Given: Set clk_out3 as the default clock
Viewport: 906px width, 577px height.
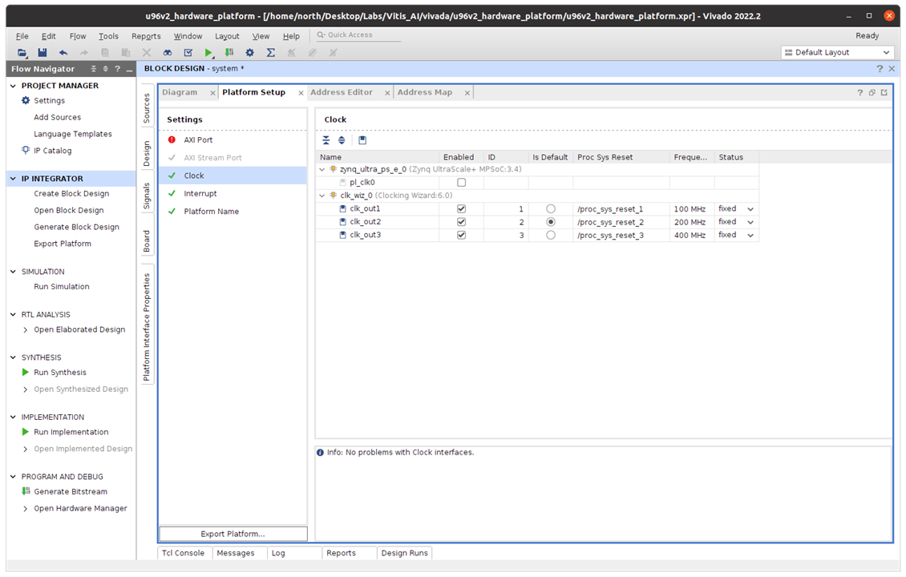Looking at the screenshot, I should (551, 235).
